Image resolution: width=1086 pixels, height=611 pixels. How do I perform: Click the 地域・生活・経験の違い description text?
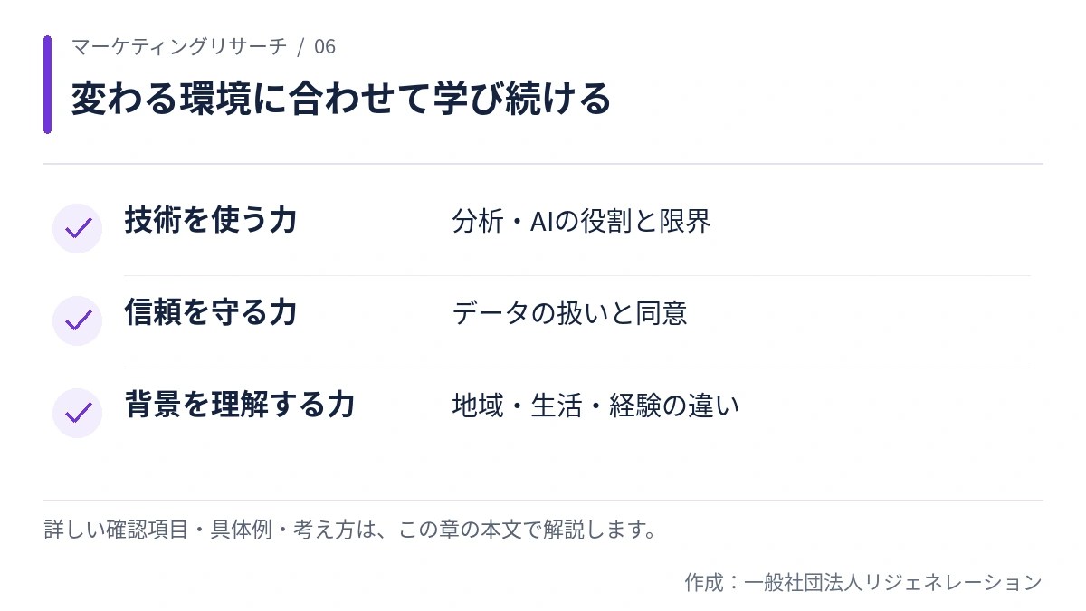(x=595, y=406)
